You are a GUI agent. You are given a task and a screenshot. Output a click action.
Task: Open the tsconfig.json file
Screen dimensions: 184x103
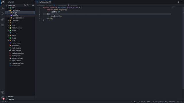20,66
